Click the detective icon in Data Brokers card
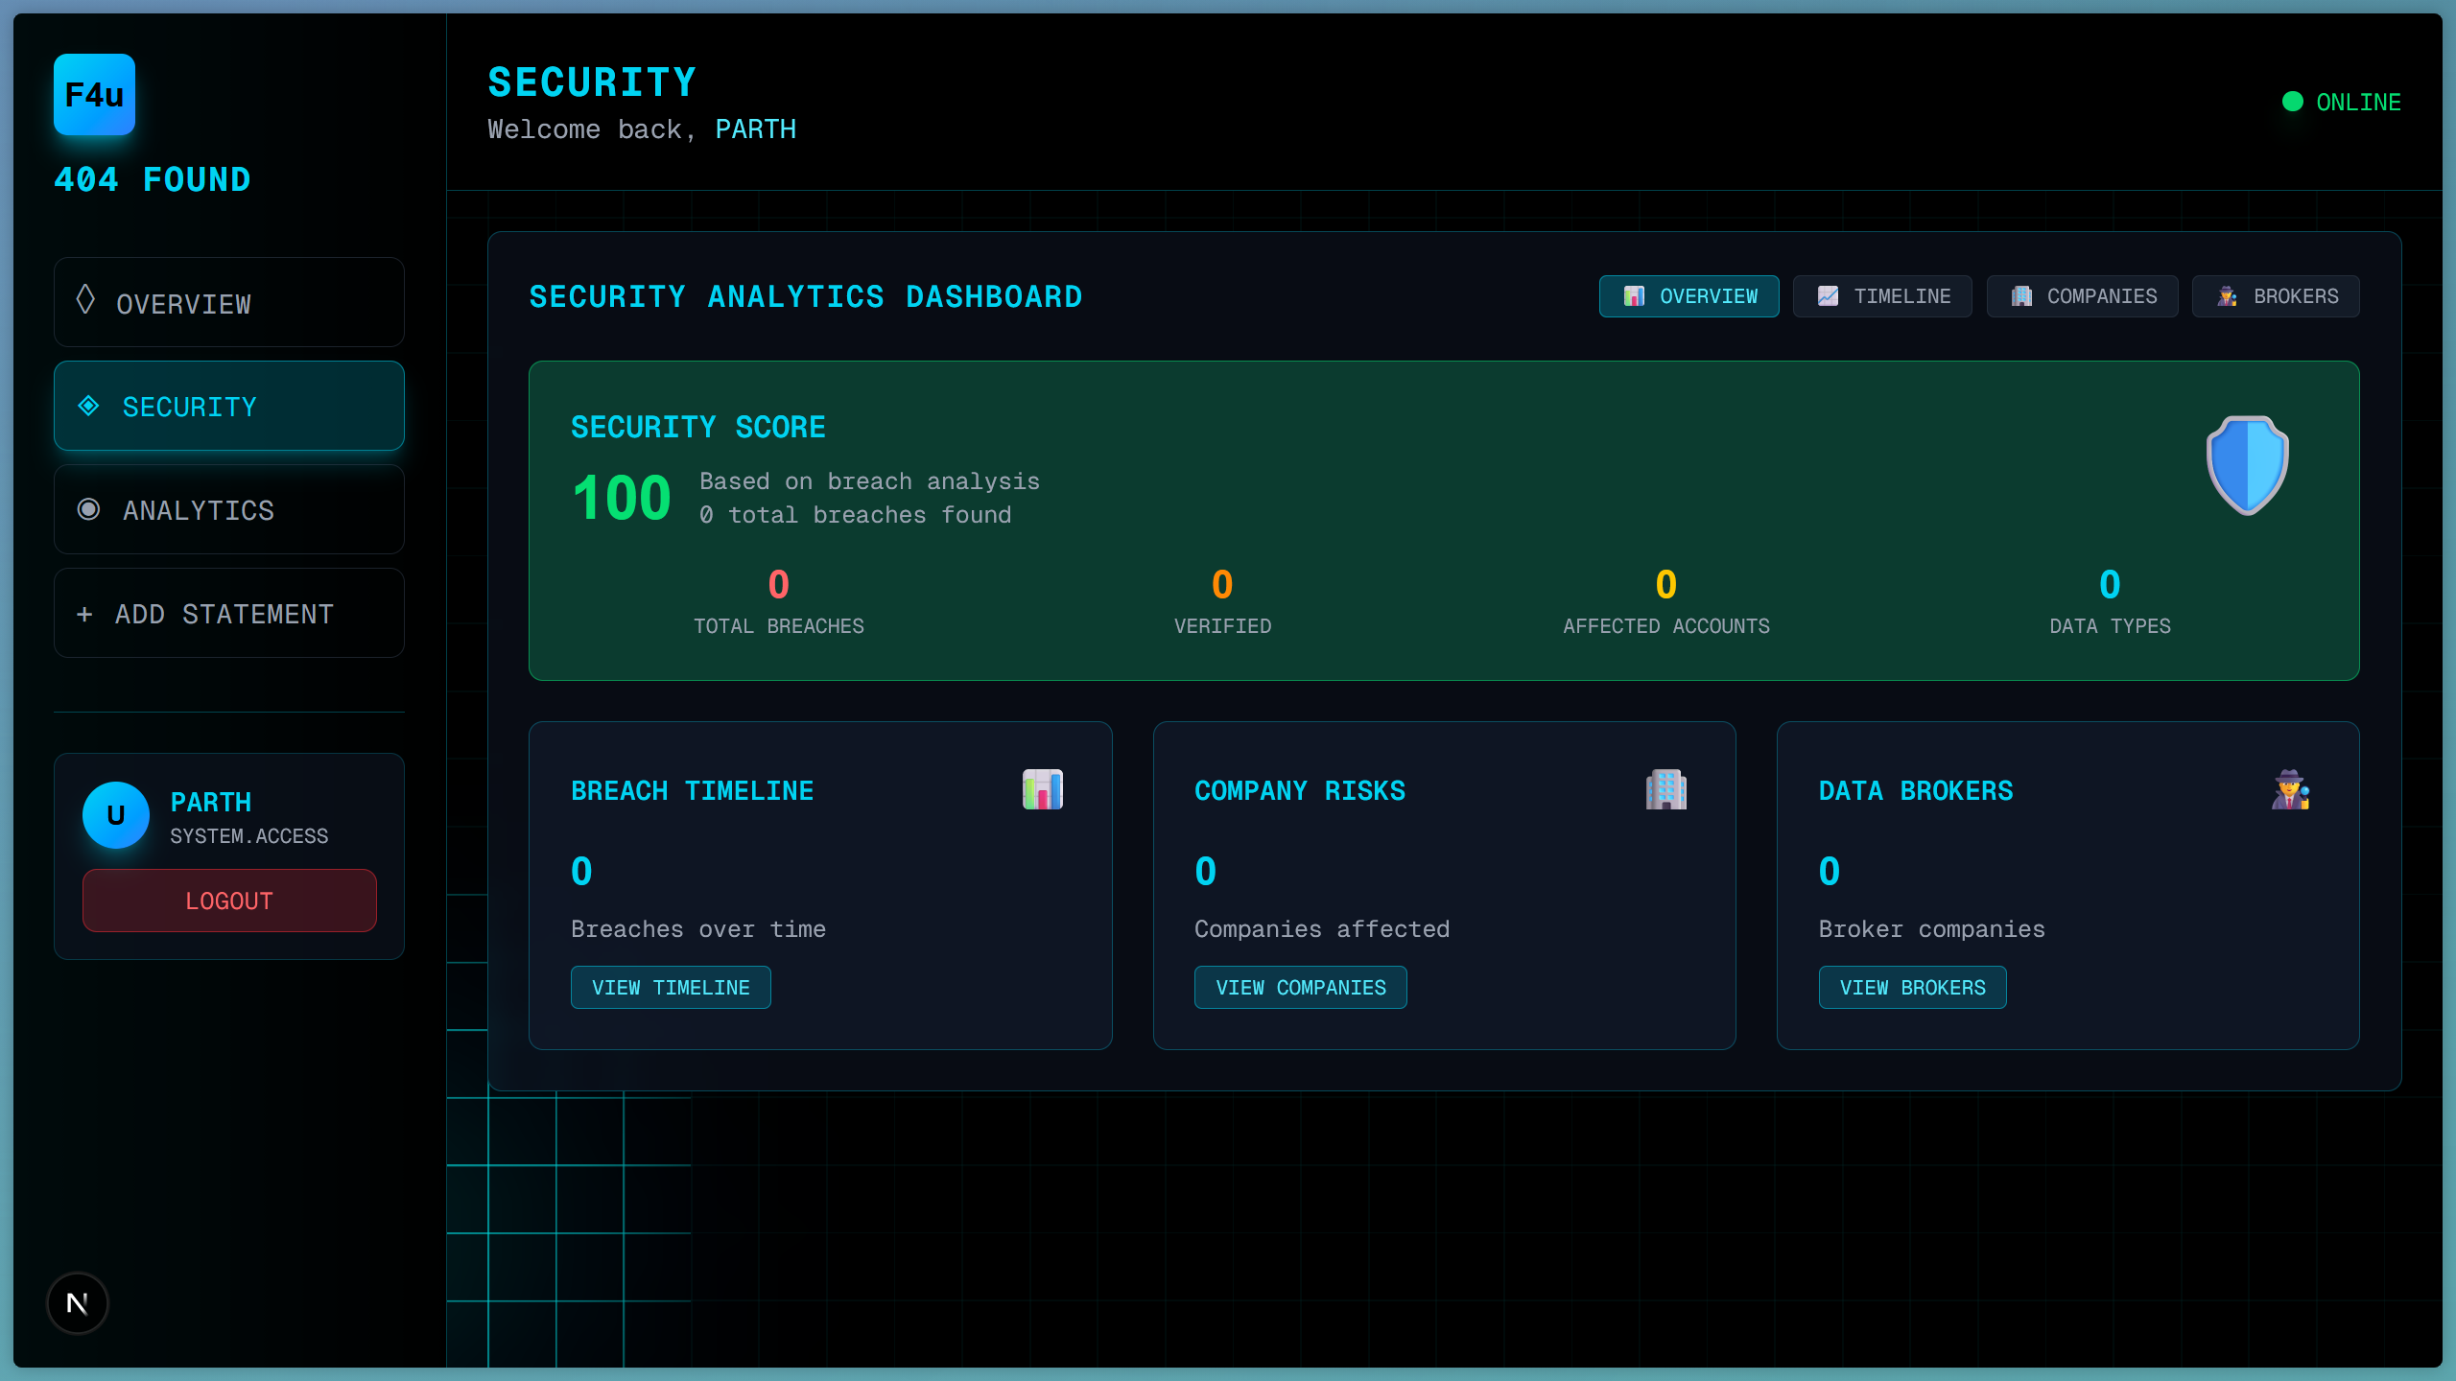 (x=2290, y=789)
